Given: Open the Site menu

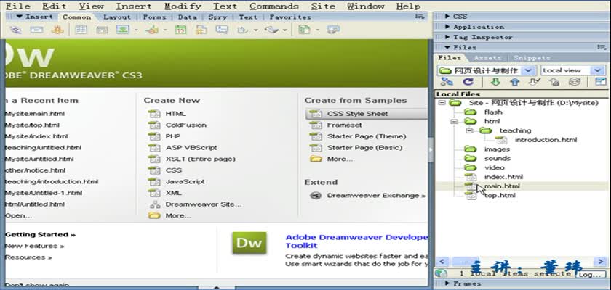Looking at the screenshot, I should tap(323, 7).
